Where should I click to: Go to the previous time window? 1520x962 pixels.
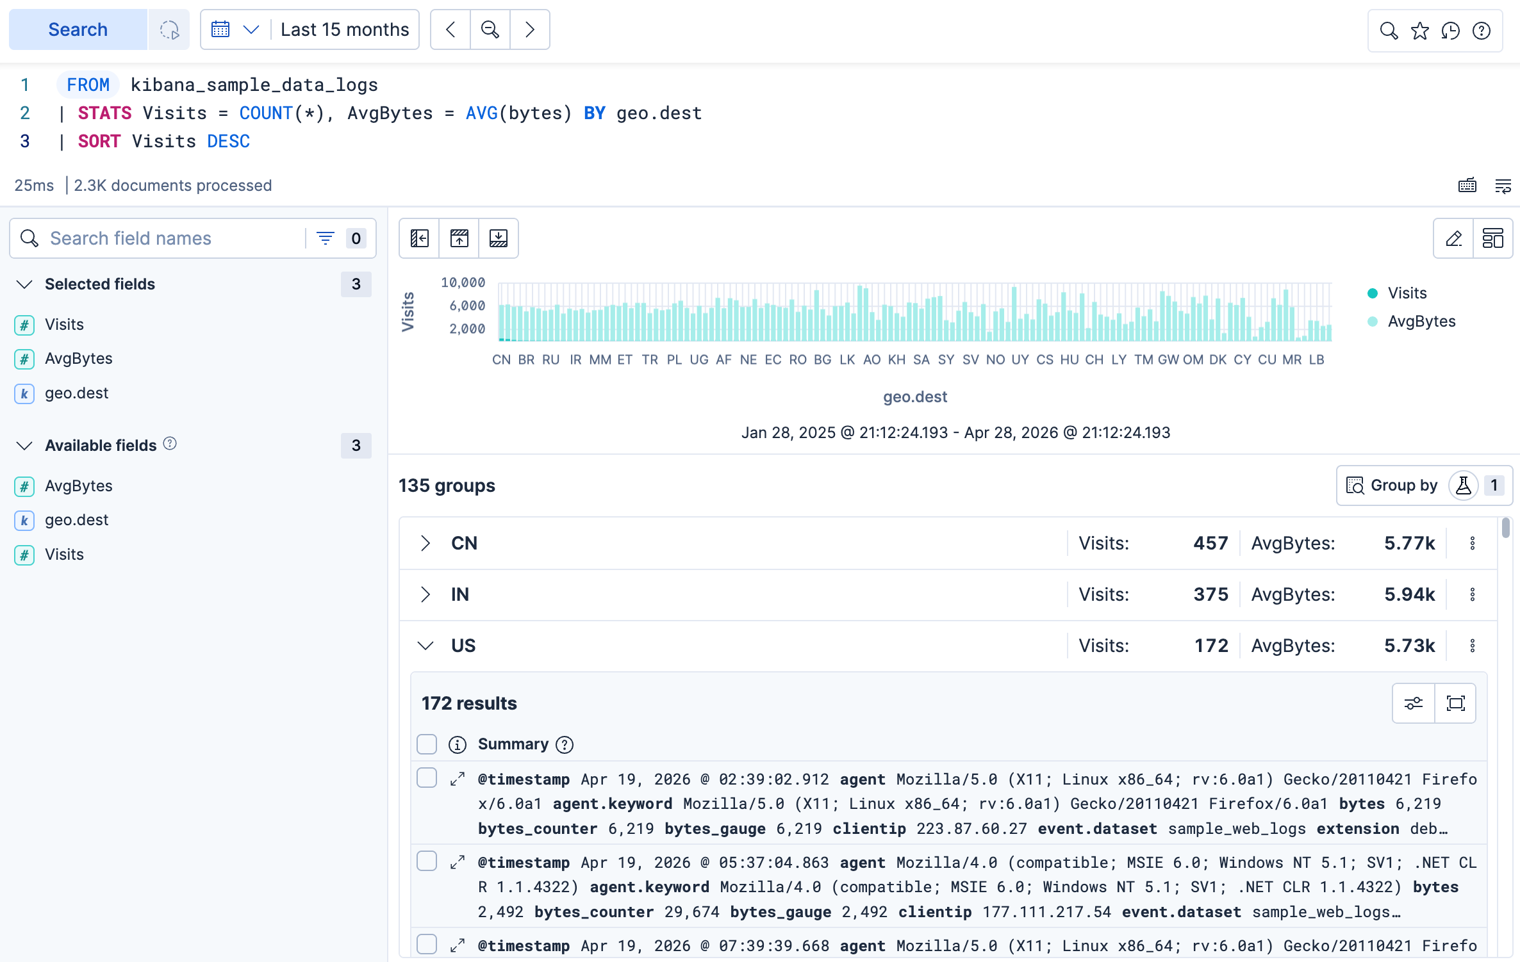tap(450, 29)
